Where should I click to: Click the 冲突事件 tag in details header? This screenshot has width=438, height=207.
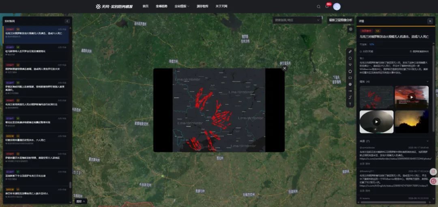[x=366, y=31]
